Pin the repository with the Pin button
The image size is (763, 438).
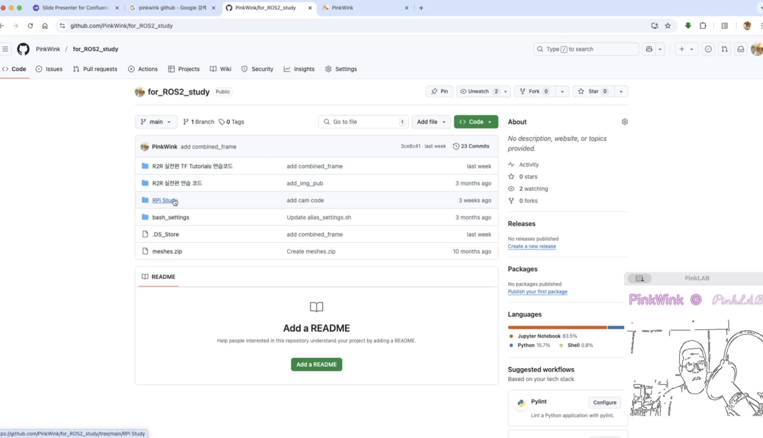[x=439, y=91]
